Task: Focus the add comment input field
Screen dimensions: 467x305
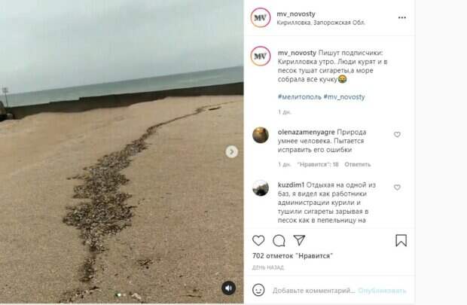Action: click(x=313, y=291)
